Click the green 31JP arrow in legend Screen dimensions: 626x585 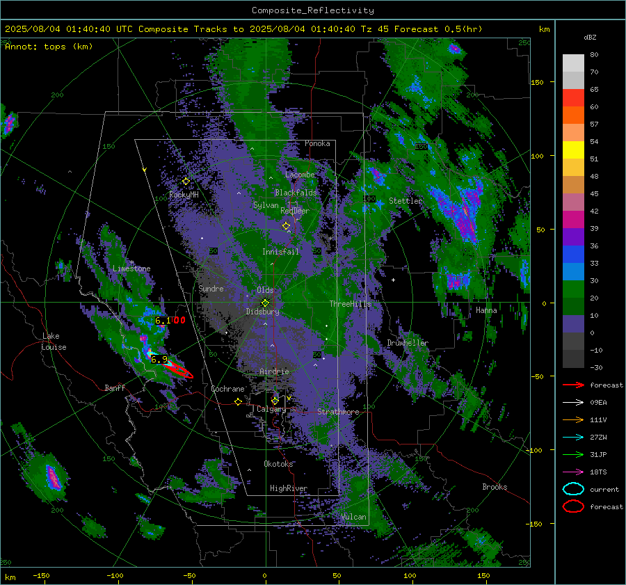573,454
